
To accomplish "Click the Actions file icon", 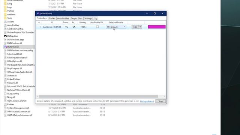I will tap(5, 22).
